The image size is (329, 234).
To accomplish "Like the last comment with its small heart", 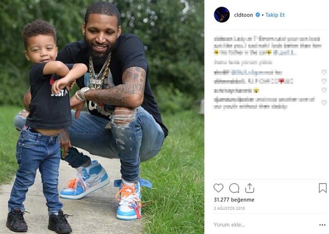I will (x=324, y=102).
